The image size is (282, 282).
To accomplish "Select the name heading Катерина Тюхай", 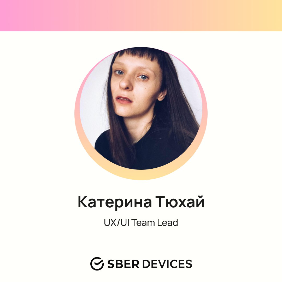I will point(141,202).
